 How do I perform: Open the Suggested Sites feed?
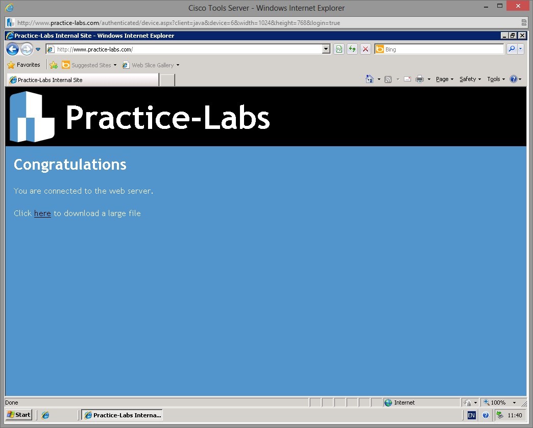click(x=90, y=65)
